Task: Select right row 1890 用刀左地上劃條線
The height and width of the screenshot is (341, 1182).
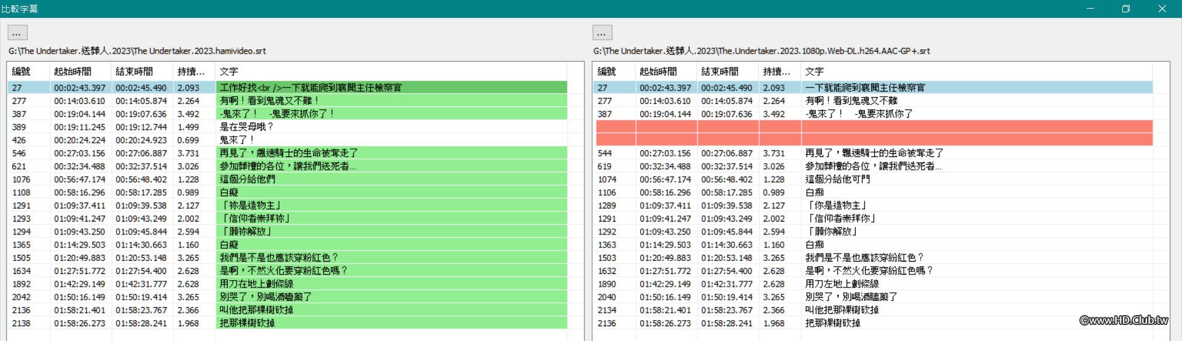Action: pyautogui.click(x=842, y=284)
